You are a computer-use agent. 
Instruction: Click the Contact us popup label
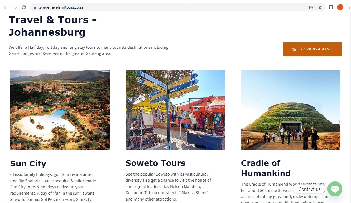tap(309, 189)
